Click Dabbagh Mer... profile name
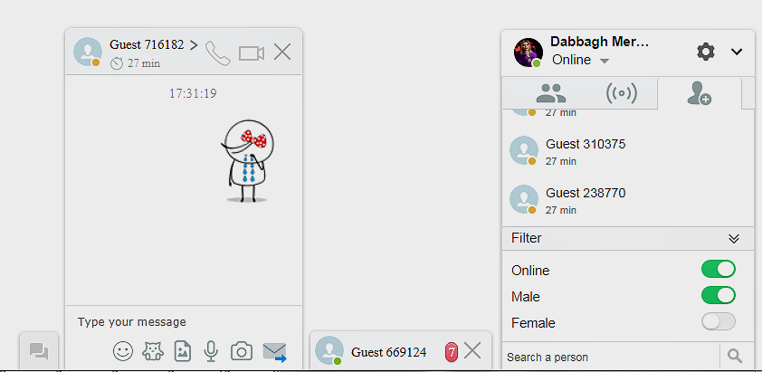 600,42
